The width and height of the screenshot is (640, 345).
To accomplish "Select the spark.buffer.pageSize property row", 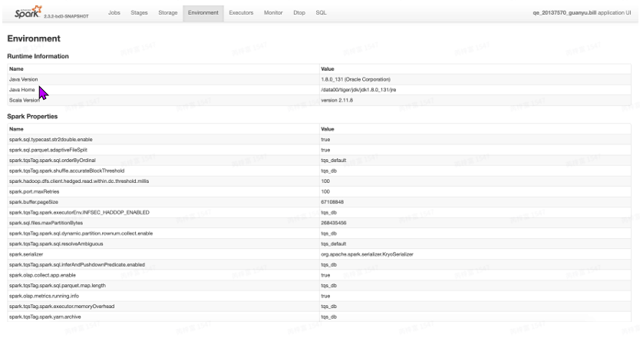I will [x=31, y=201].
